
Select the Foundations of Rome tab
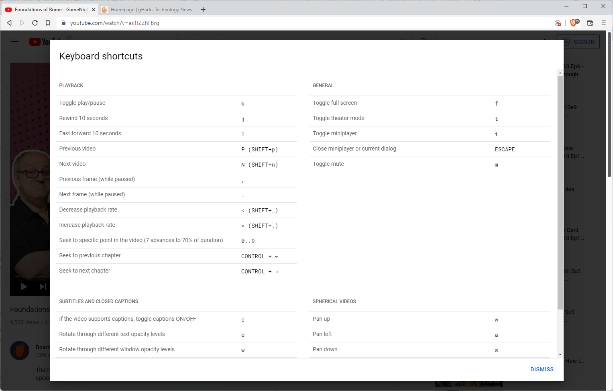[x=48, y=9]
